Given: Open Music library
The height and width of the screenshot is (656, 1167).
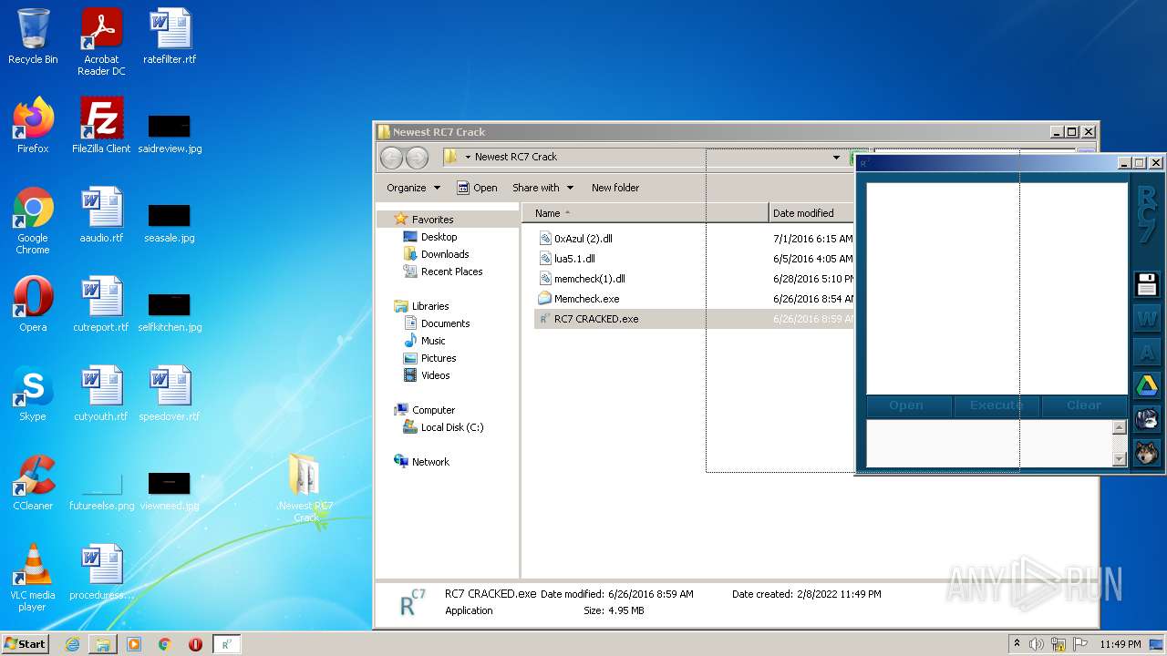Looking at the screenshot, I should [433, 341].
